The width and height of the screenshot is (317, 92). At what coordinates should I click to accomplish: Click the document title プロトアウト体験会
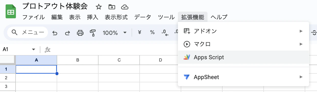pos(55,6)
